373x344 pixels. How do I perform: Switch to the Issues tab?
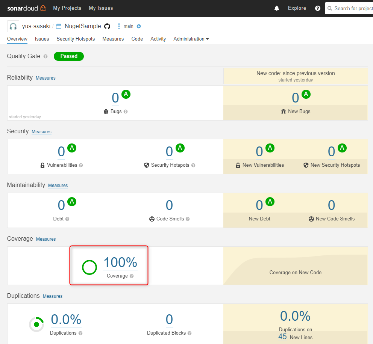coord(42,39)
